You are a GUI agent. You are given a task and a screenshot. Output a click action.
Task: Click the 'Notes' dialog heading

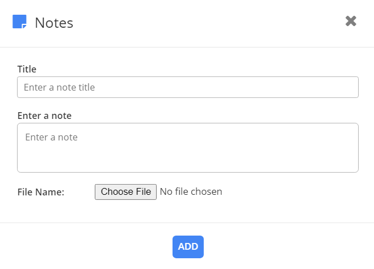[x=54, y=23]
